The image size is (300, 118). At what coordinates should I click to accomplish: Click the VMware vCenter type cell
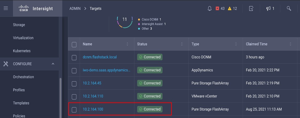coord(204,96)
